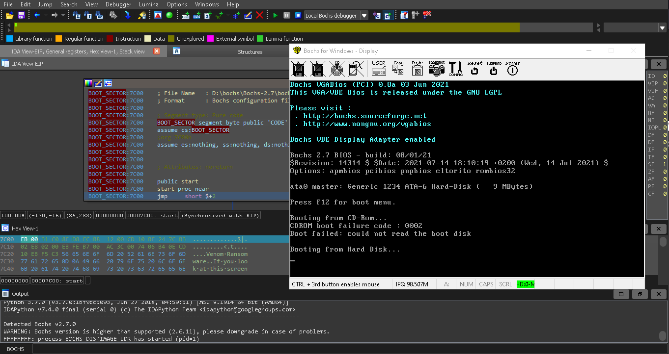Power off the Bochs virtual machine
This screenshot has width=669, height=354.
(512, 69)
